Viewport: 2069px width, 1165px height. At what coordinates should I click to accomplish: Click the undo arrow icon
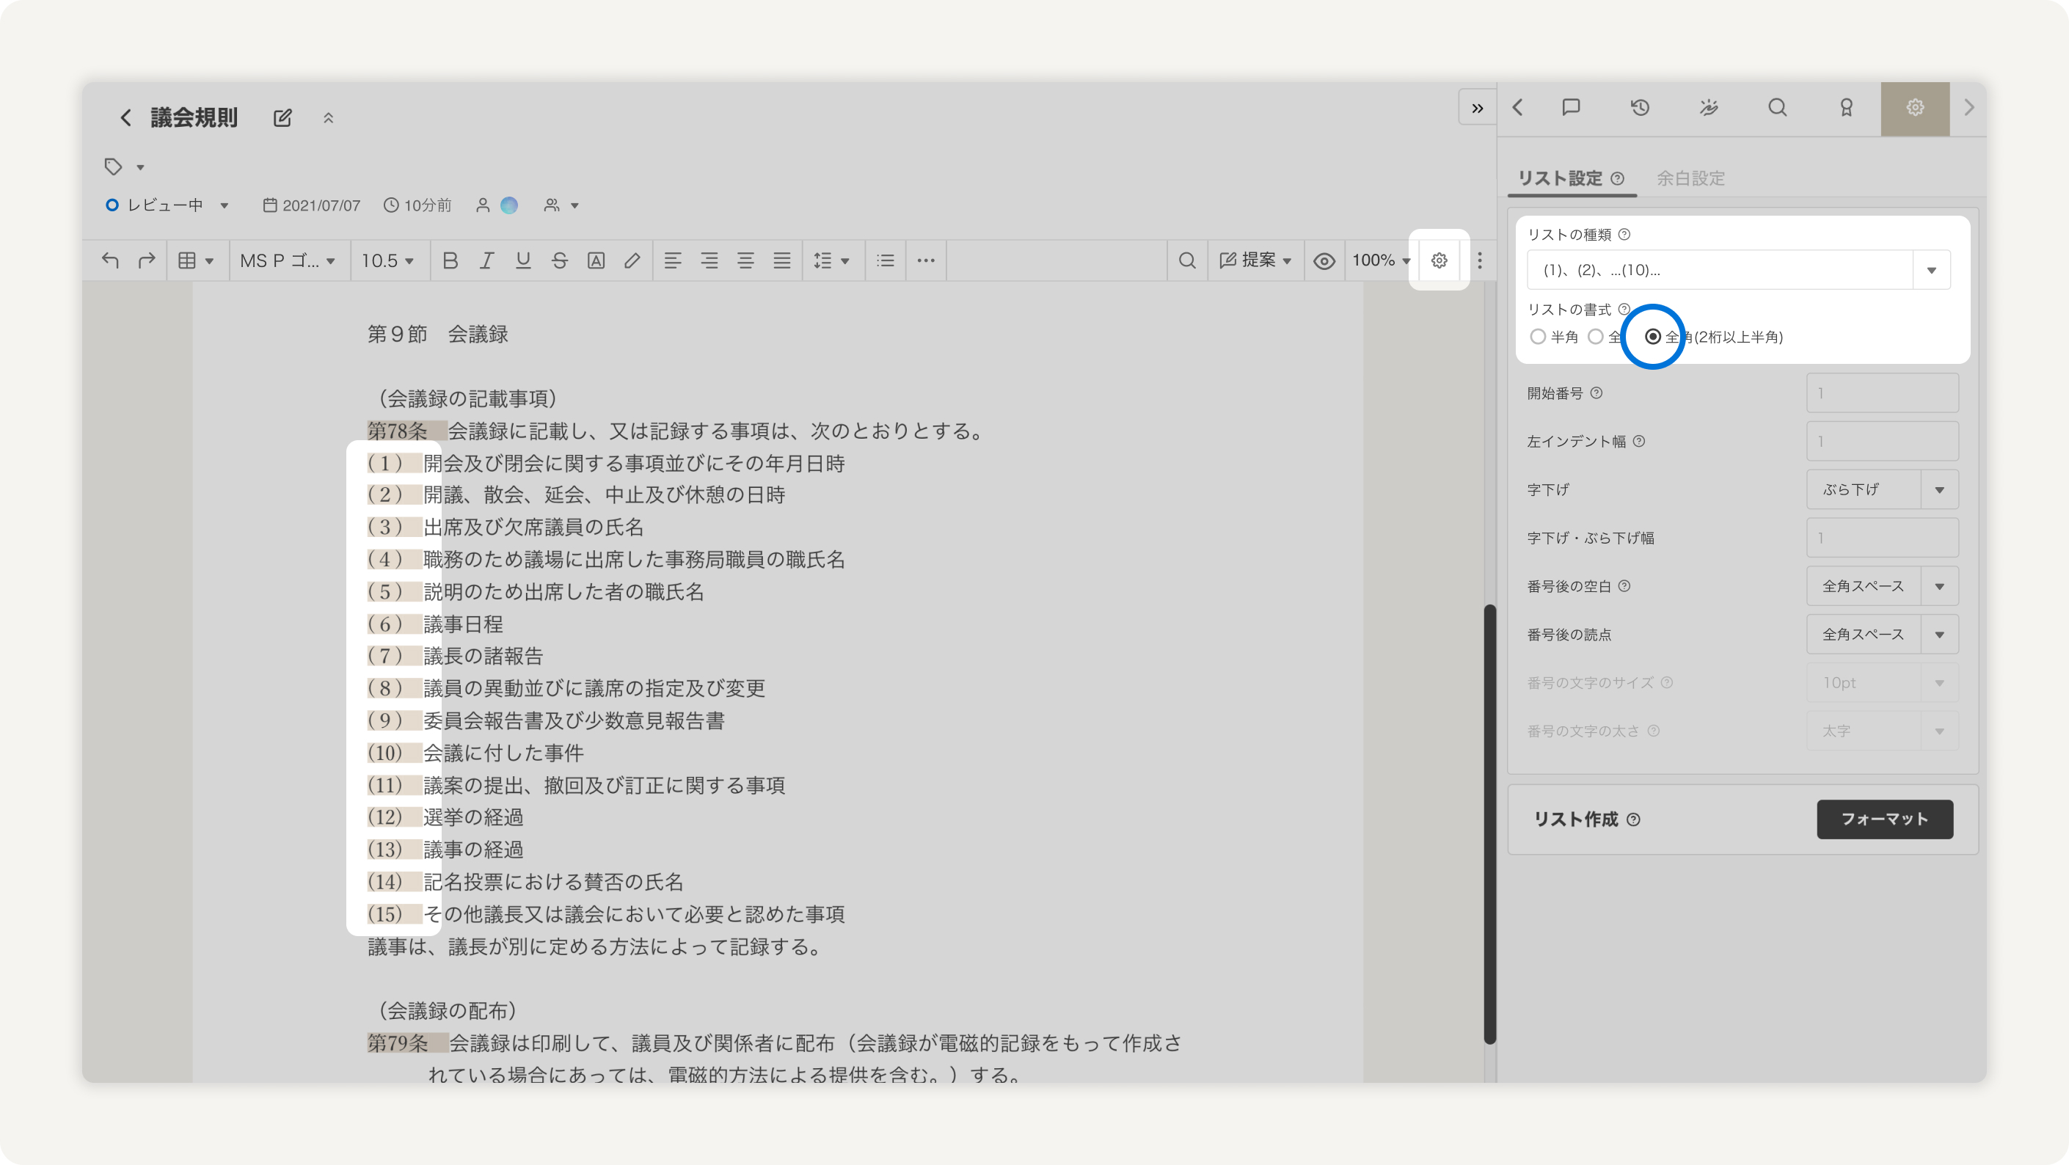[110, 260]
